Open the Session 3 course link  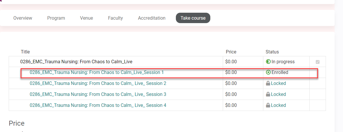pos(98,94)
